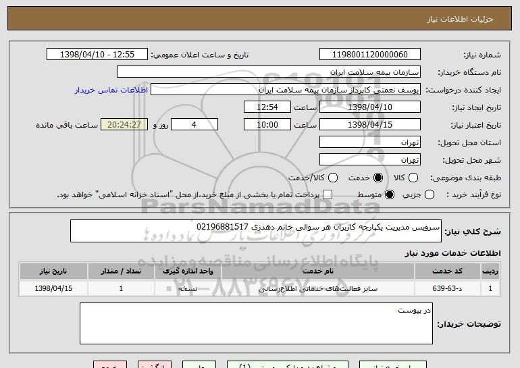Click the ردیف column header
This screenshot has height=368, width=520.
490,271
